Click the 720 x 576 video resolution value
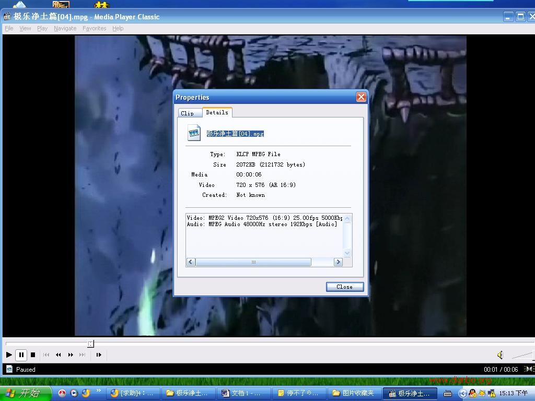Screen dimensions: 535x401 (266, 185)
